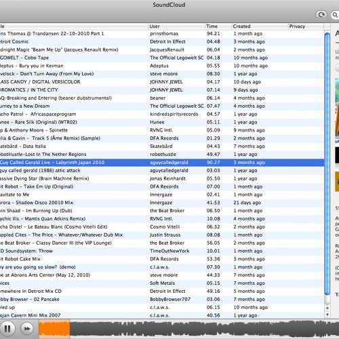Click scrollbar up arrow
The image size is (339, 339).
(x=327, y=308)
